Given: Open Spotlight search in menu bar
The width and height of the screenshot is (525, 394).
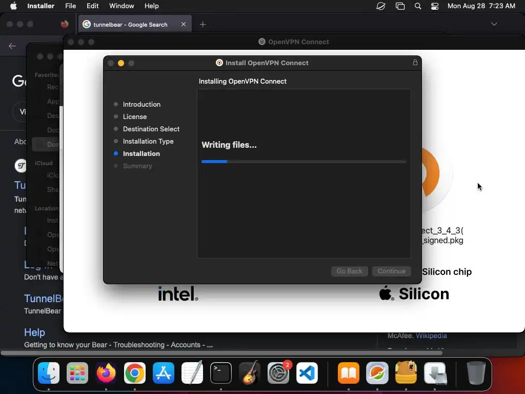Looking at the screenshot, I should (x=418, y=6).
